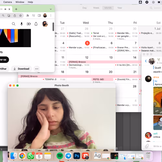Expand '1 more...' on Friday 30
This screenshot has height=162, width=162.
pos(121,39)
